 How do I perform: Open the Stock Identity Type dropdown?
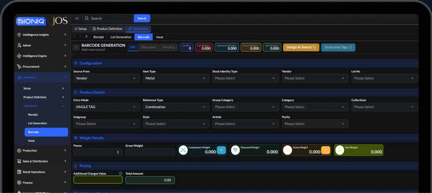[x=245, y=78]
